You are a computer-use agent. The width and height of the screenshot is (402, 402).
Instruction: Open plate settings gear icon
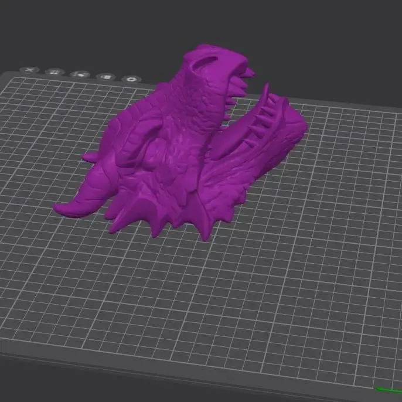(132, 79)
